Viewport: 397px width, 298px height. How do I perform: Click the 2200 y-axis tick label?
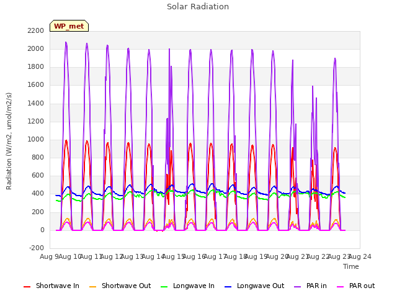pos(36,30)
